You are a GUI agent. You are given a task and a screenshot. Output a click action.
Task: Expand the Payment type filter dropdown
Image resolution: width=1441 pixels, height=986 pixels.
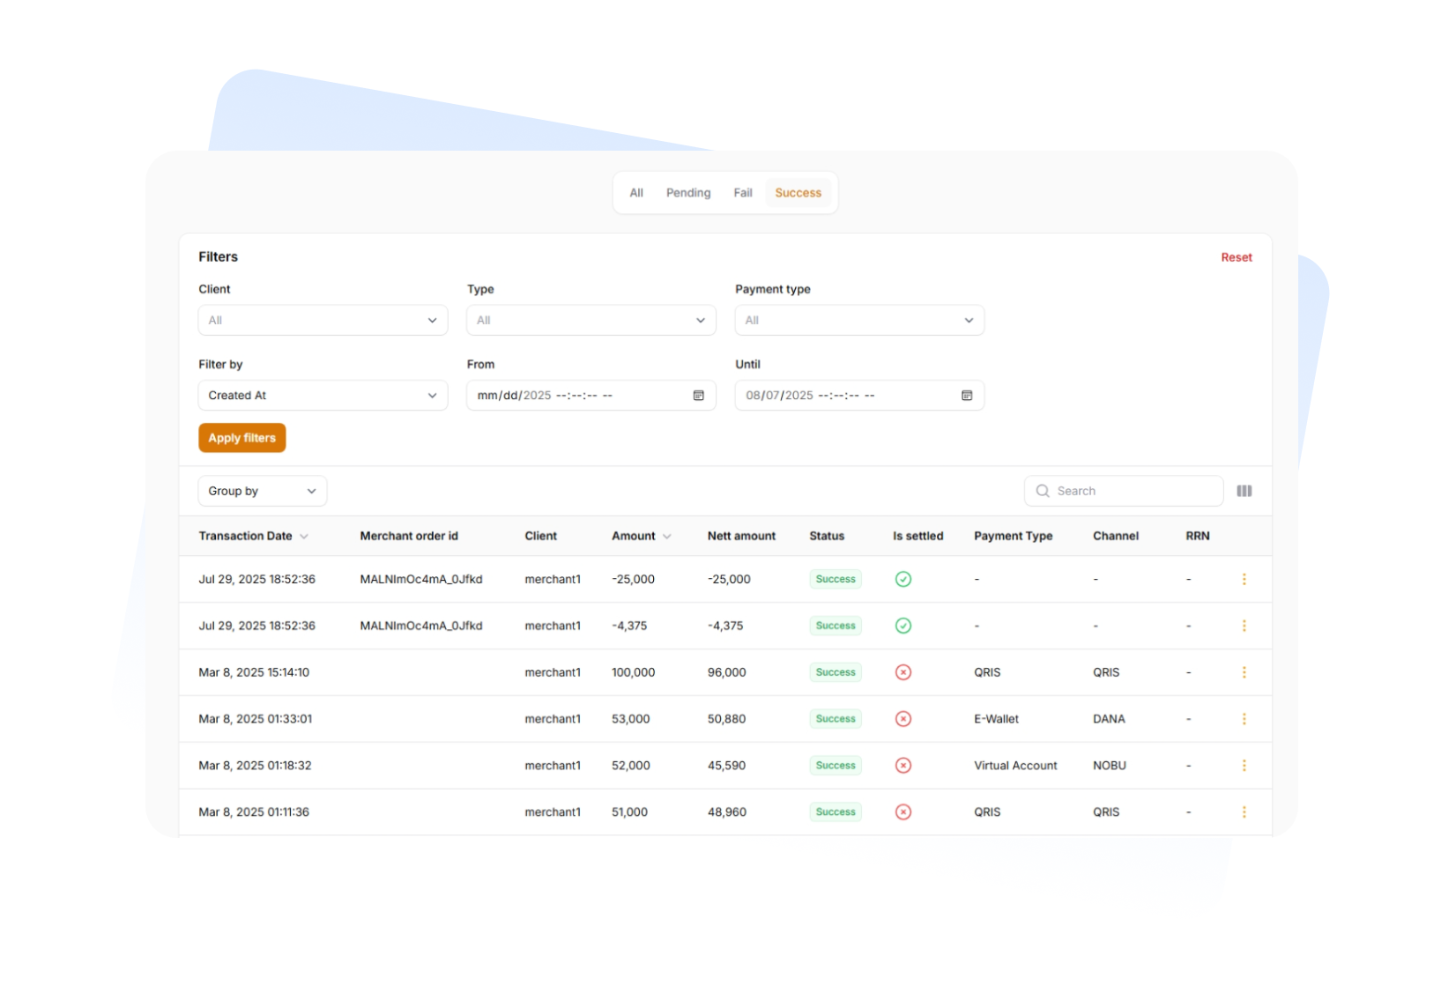(x=858, y=320)
